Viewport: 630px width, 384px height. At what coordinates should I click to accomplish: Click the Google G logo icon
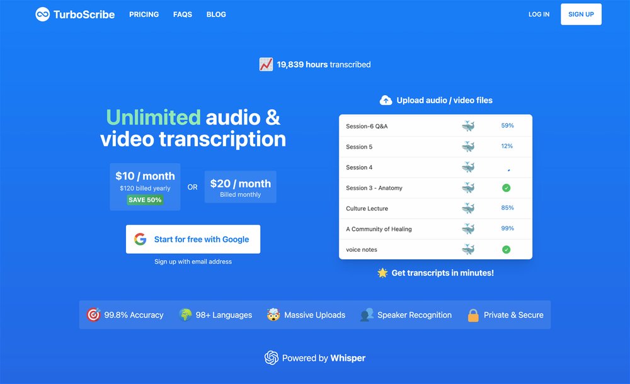click(x=140, y=239)
